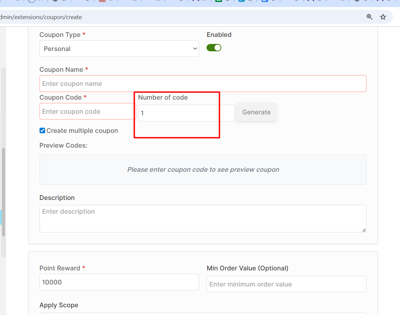Image resolution: width=400 pixels, height=315 pixels.
Task: Click into the Coupon Code field
Action: (87, 111)
